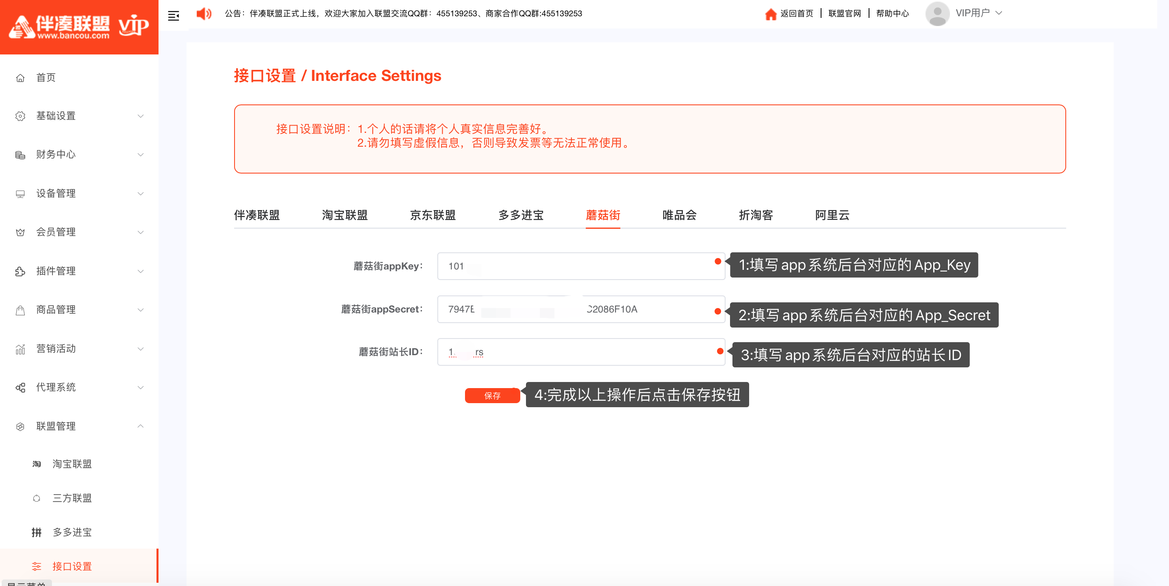The width and height of the screenshot is (1169, 586).
Task: Click the 蘑菇街appKey input field
Action: tap(581, 266)
